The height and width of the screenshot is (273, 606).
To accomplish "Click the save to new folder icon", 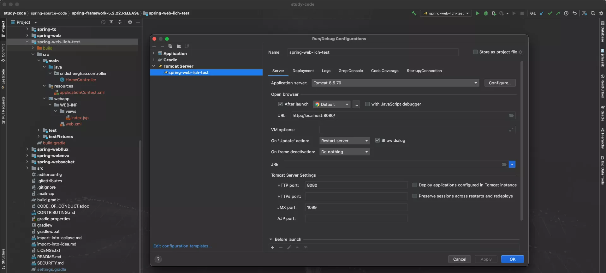I will click(x=179, y=46).
